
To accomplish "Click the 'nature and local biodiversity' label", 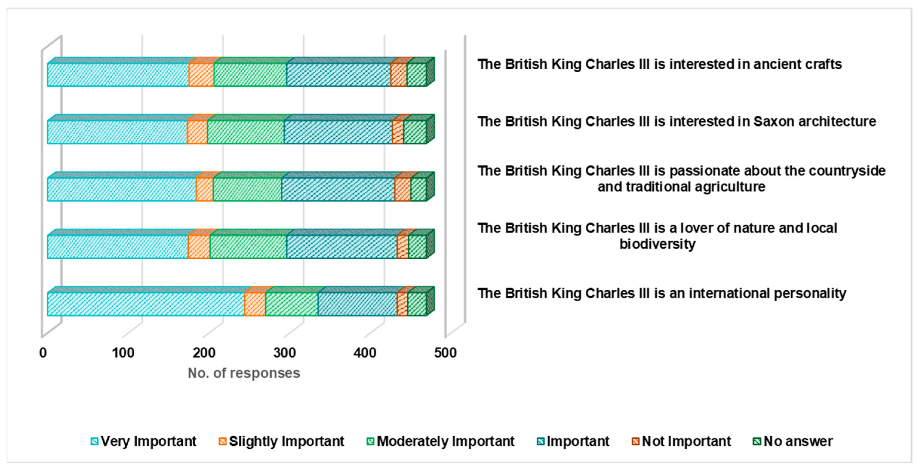I will [x=657, y=236].
